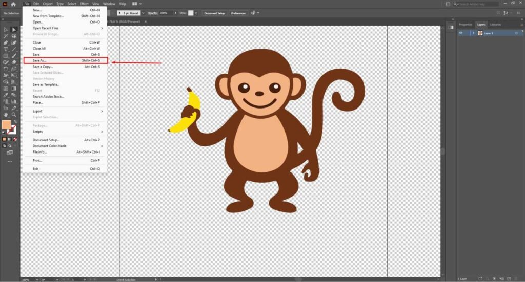
Task: Select the Hand tool
Action: tap(6, 115)
